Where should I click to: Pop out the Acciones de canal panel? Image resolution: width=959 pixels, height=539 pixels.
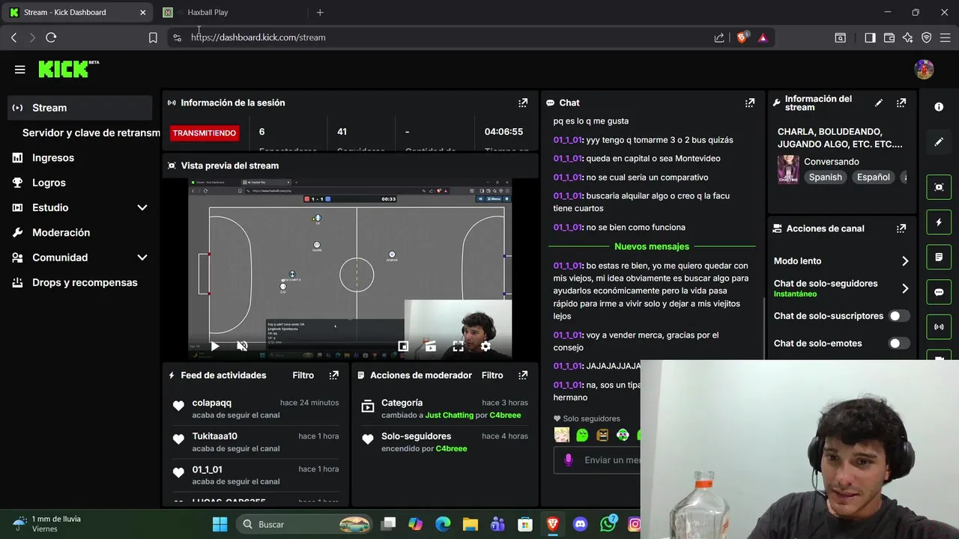[x=901, y=228]
